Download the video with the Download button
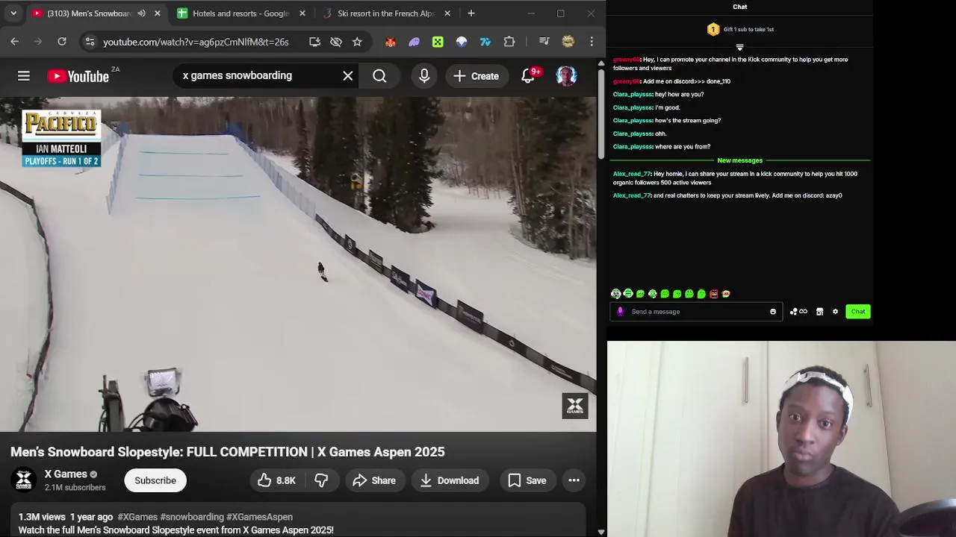This screenshot has width=956, height=537. [449, 480]
